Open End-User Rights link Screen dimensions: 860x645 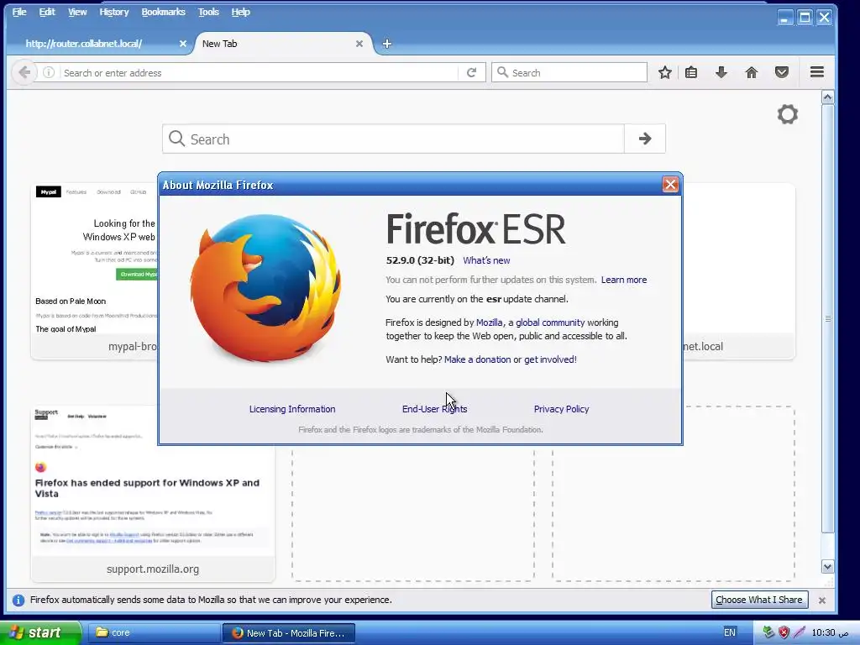[434, 409]
